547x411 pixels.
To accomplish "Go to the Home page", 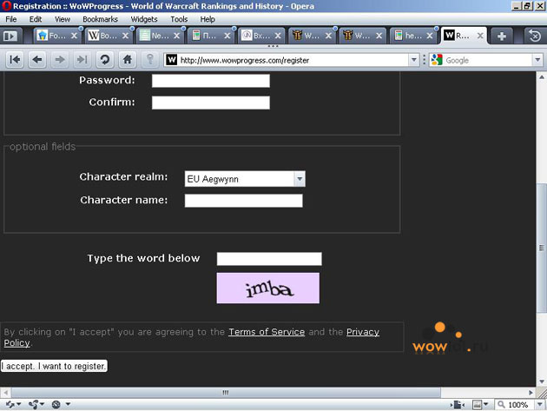I will [128, 60].
